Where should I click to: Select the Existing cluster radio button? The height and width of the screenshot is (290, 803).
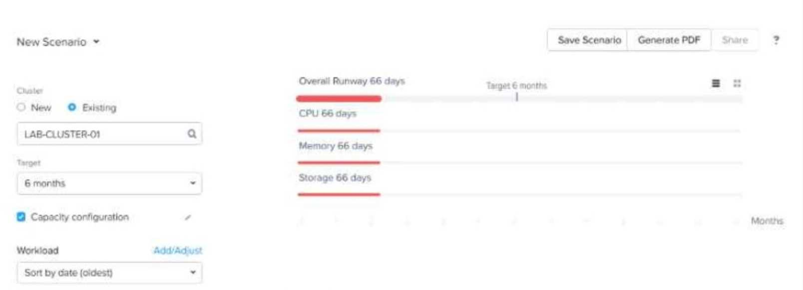(72, 107)
